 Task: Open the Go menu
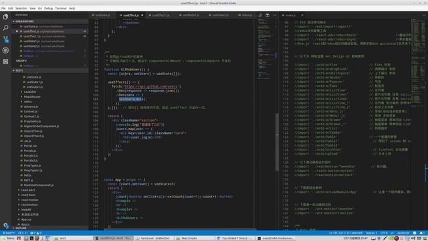[x=40, y=9]
